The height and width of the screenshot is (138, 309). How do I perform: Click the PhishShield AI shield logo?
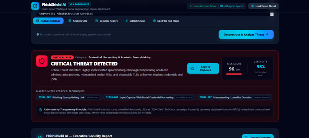[x=35, y=6]
